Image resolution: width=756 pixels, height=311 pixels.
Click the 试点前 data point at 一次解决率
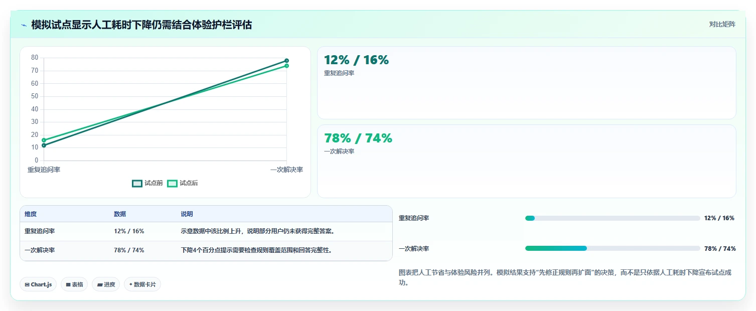pos(286,61)
